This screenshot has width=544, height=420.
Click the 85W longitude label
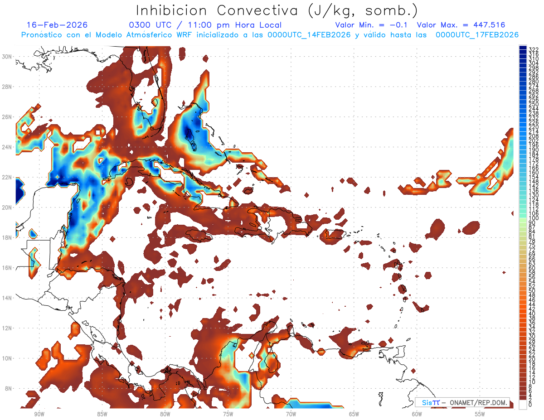pyautogui.click(x=102, y=414)
